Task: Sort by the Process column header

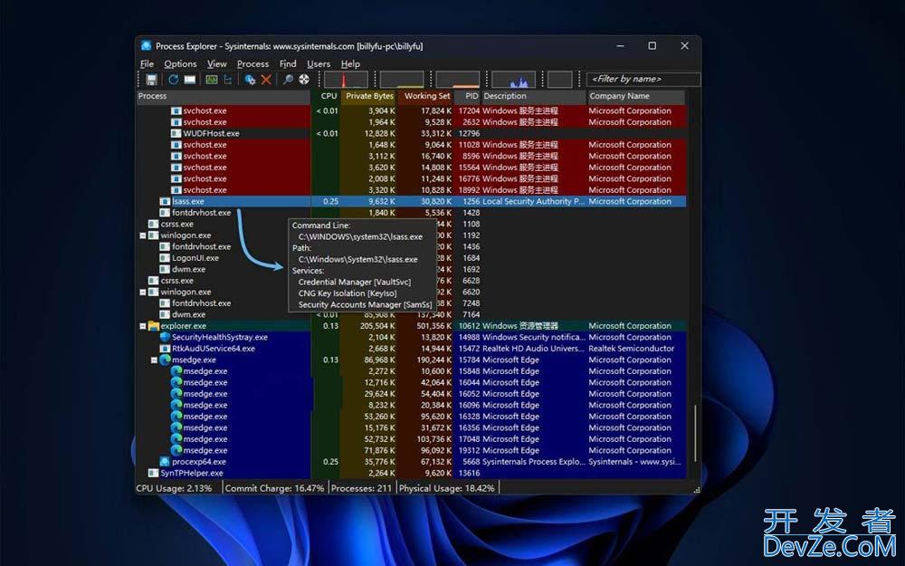Action: [224, 97]
